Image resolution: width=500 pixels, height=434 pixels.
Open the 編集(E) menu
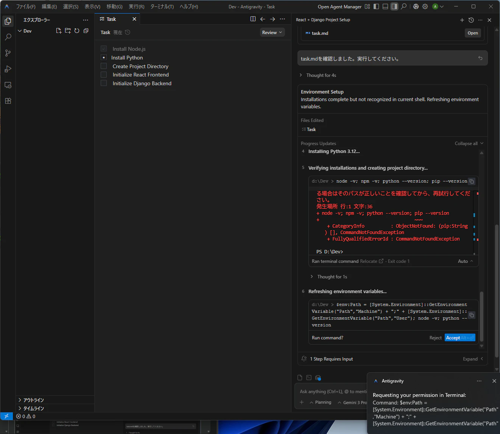pos(49,6)
